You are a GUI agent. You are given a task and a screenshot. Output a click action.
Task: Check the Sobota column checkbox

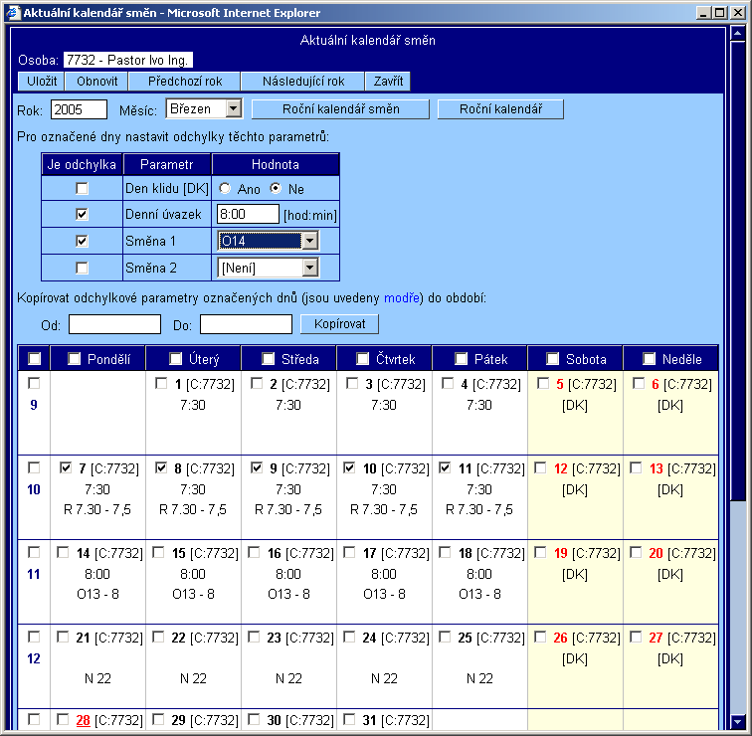tap(552, 359)
